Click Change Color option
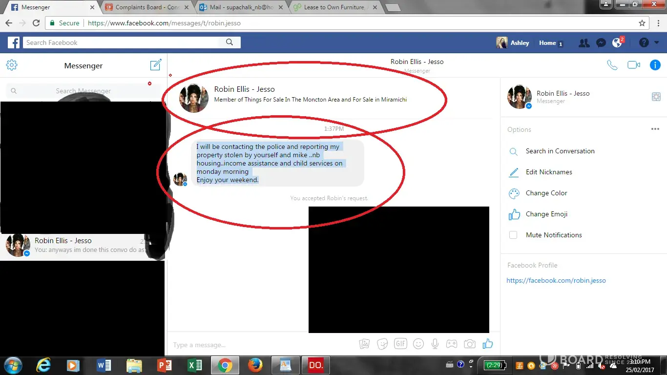 point(546,193)
